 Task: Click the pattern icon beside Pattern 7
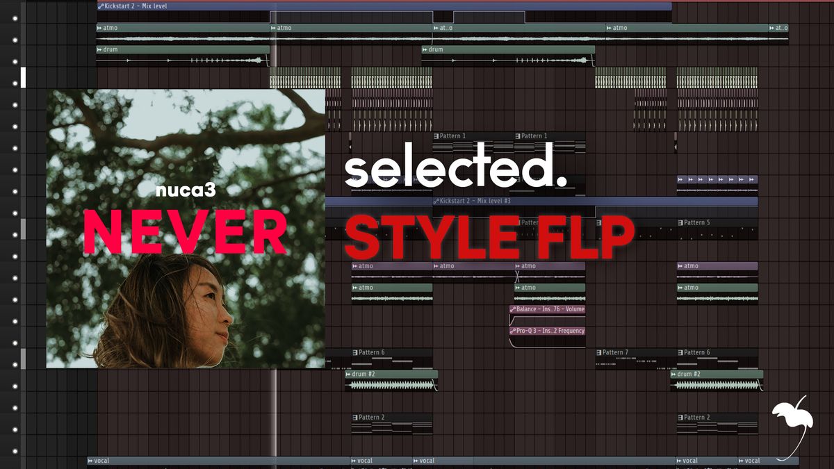pyautogui.click(x=599, y=353)
